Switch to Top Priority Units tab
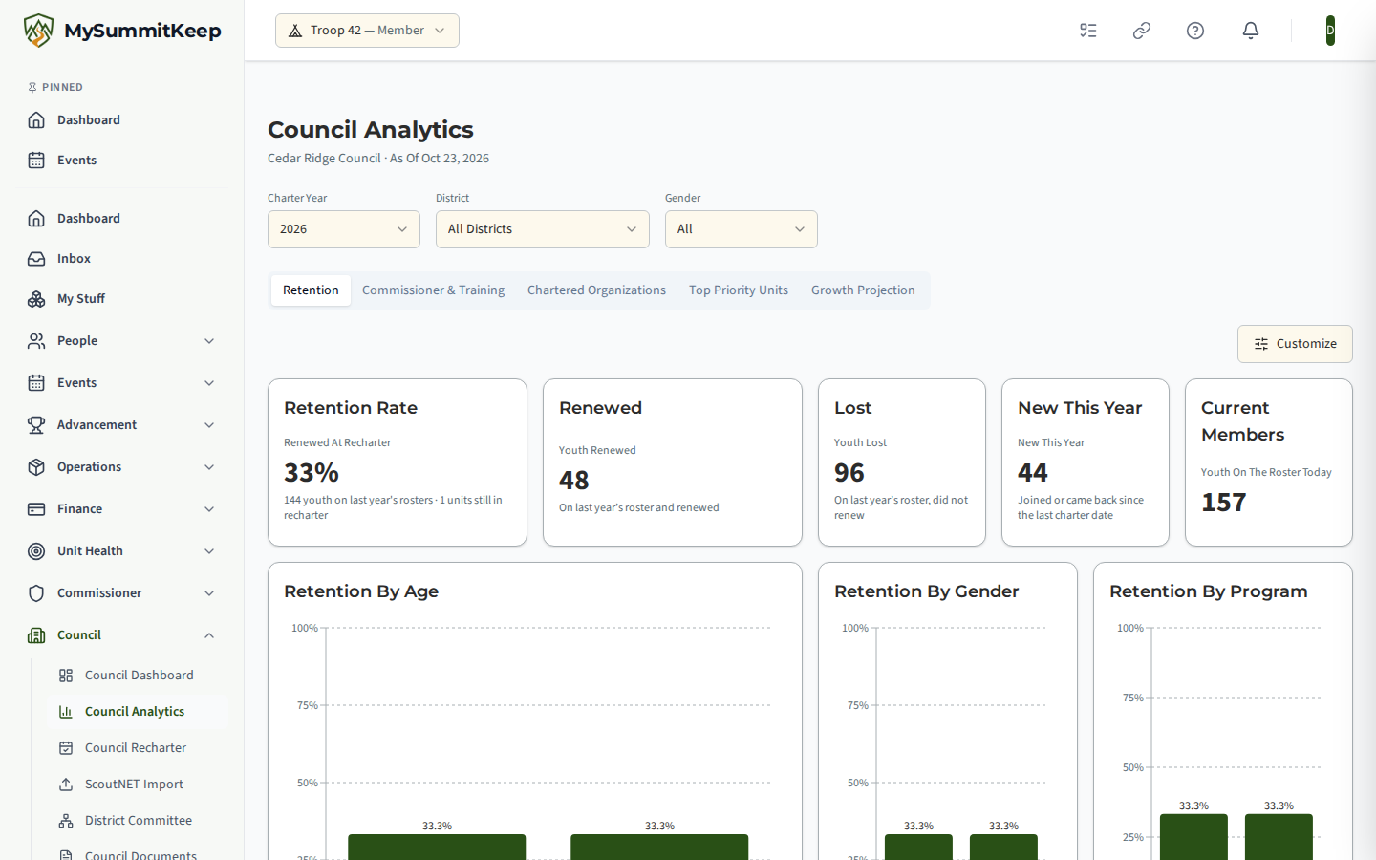 [739, 290]
